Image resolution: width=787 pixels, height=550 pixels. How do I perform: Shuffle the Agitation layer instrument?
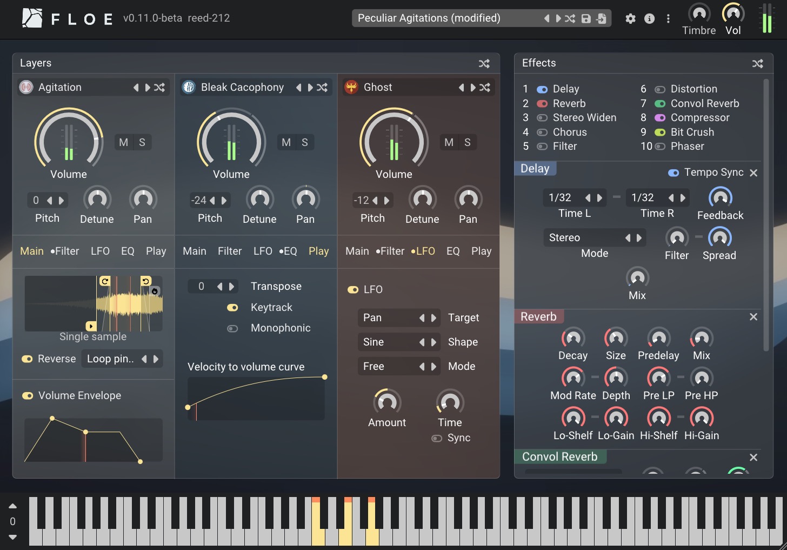(x=159, y=87)
